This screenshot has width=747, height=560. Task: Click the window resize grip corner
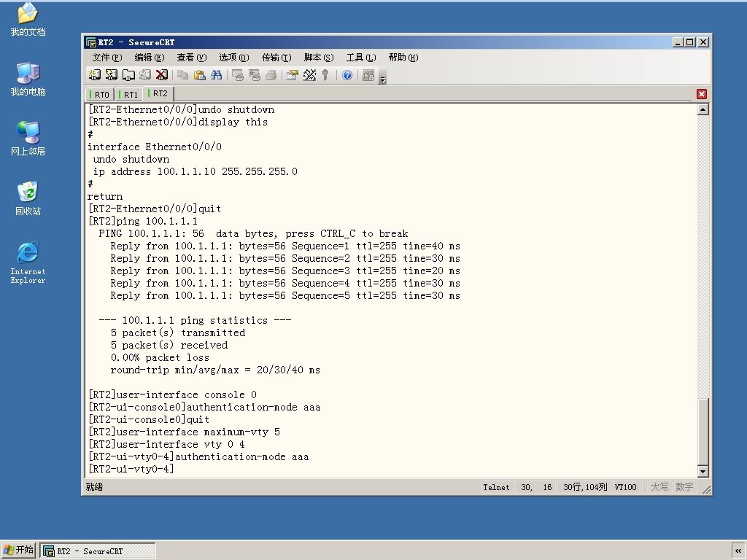tap(706, 489)
